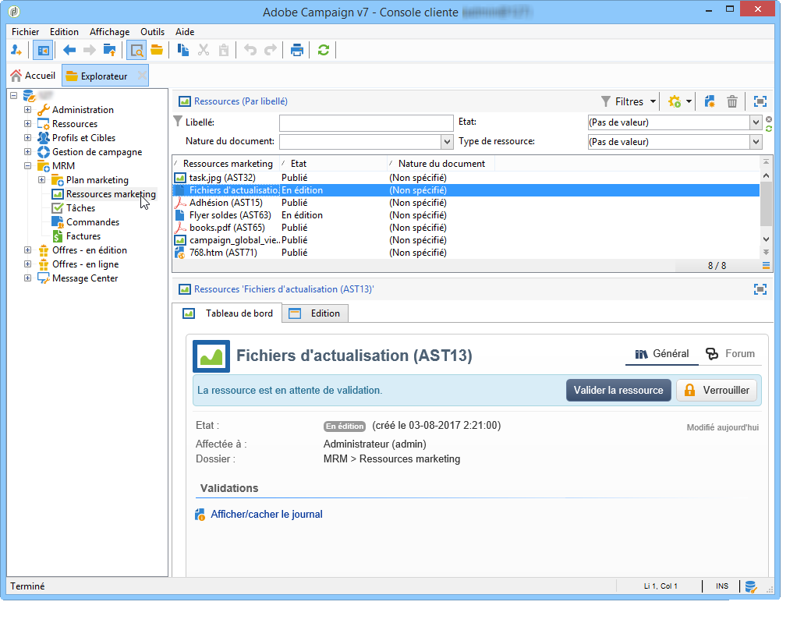Click the Libellé filter funnel icon
804x623 pixels.
[178, 122]
